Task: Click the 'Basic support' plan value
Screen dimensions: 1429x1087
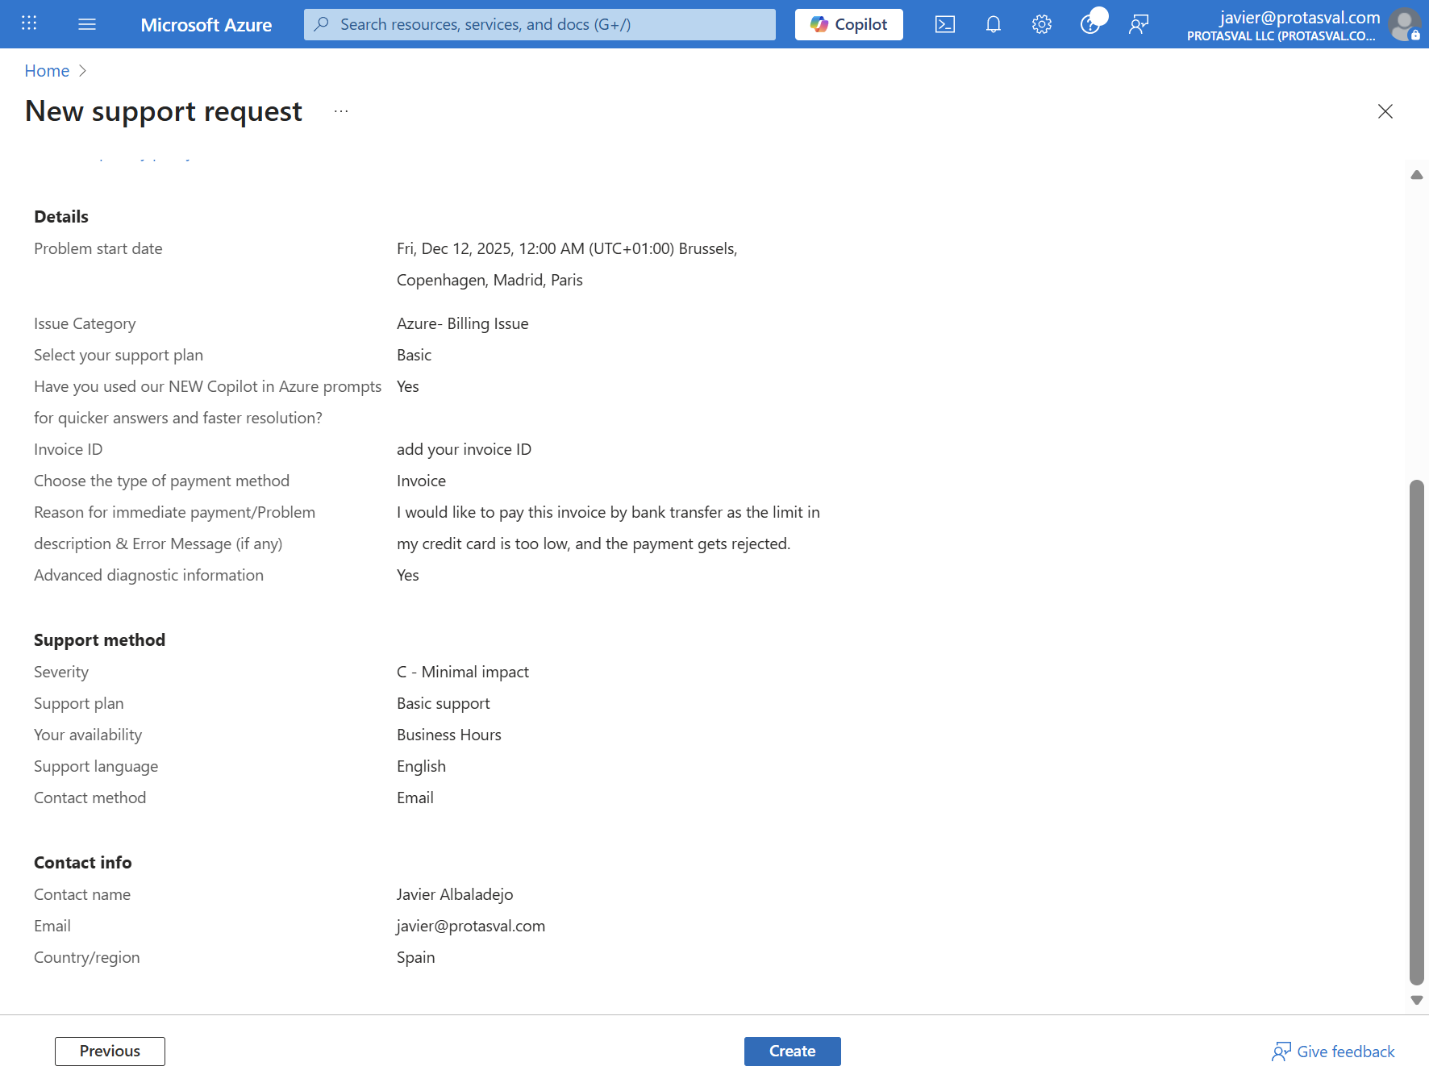Action: (444, 703)
